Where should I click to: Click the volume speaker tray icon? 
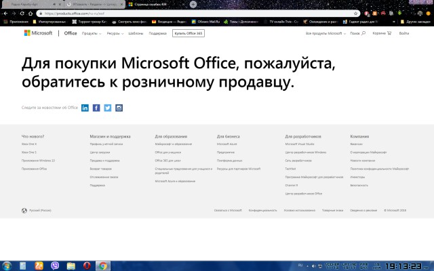point(313,266)
